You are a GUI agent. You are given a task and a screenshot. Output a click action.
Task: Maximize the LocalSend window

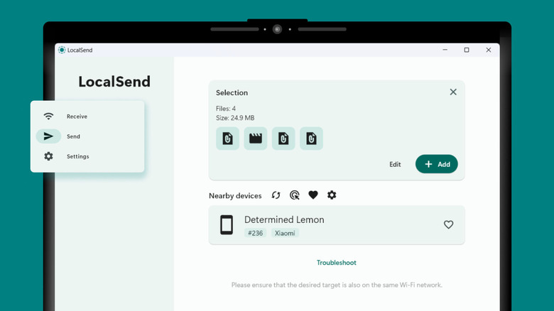pos(467,50)
